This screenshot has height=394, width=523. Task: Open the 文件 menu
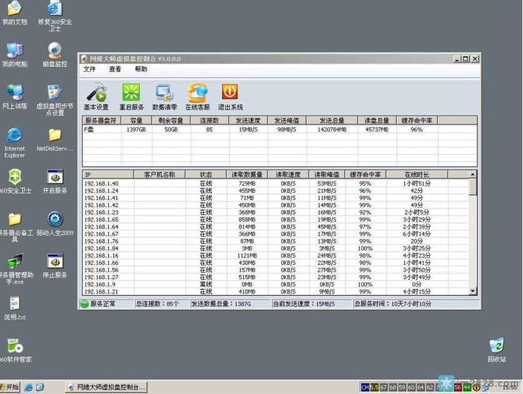click(x=89, y=69)
